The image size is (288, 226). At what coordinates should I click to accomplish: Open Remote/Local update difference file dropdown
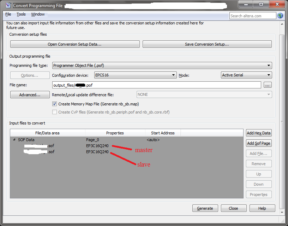(204, 94)
